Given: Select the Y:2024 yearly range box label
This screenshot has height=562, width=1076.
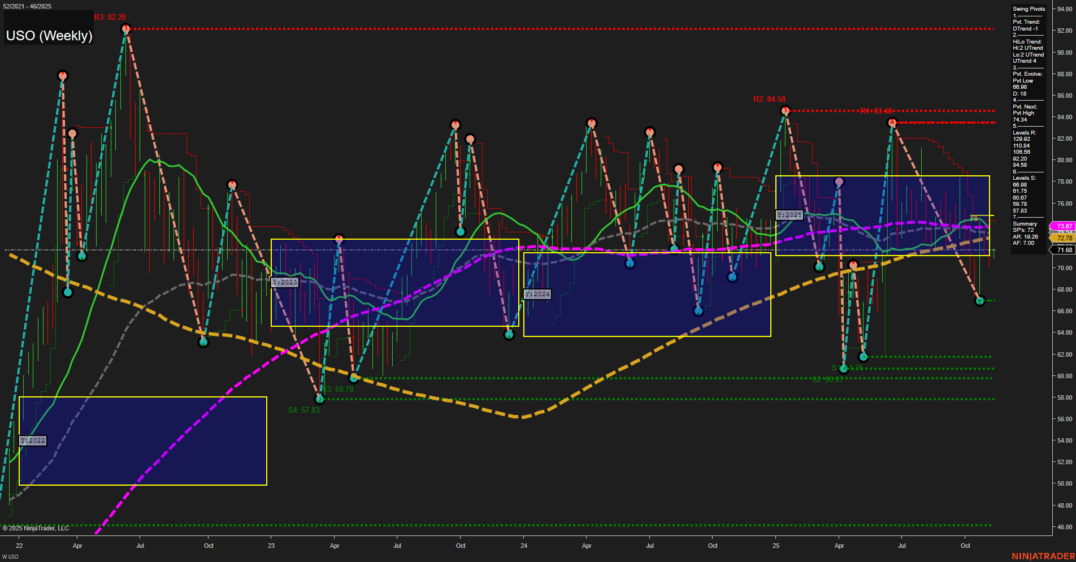Looking at the screenshot, I should coord(537,293).
